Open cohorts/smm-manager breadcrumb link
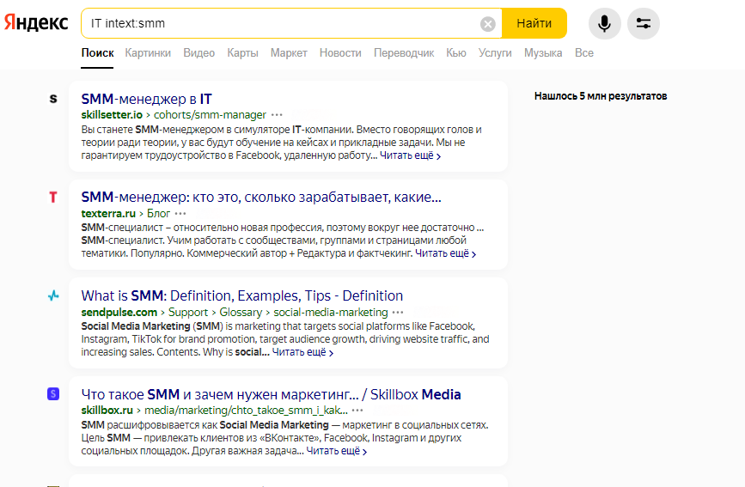Screen dimensions: 745x487 point(210,115)
